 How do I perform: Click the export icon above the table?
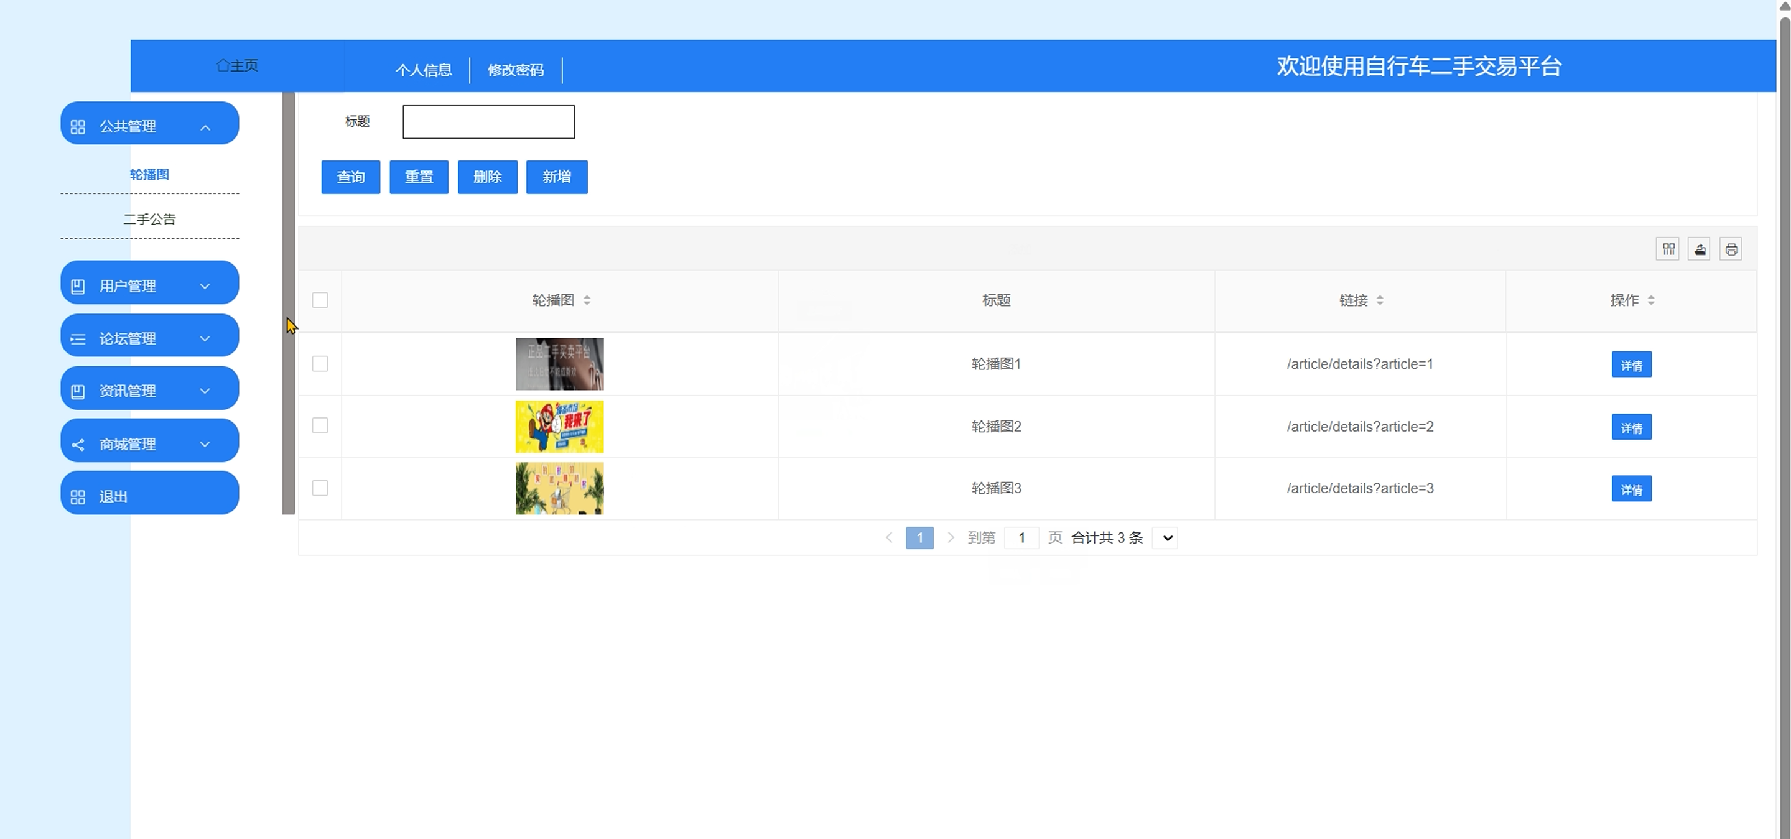click(x=1699, y=249)
